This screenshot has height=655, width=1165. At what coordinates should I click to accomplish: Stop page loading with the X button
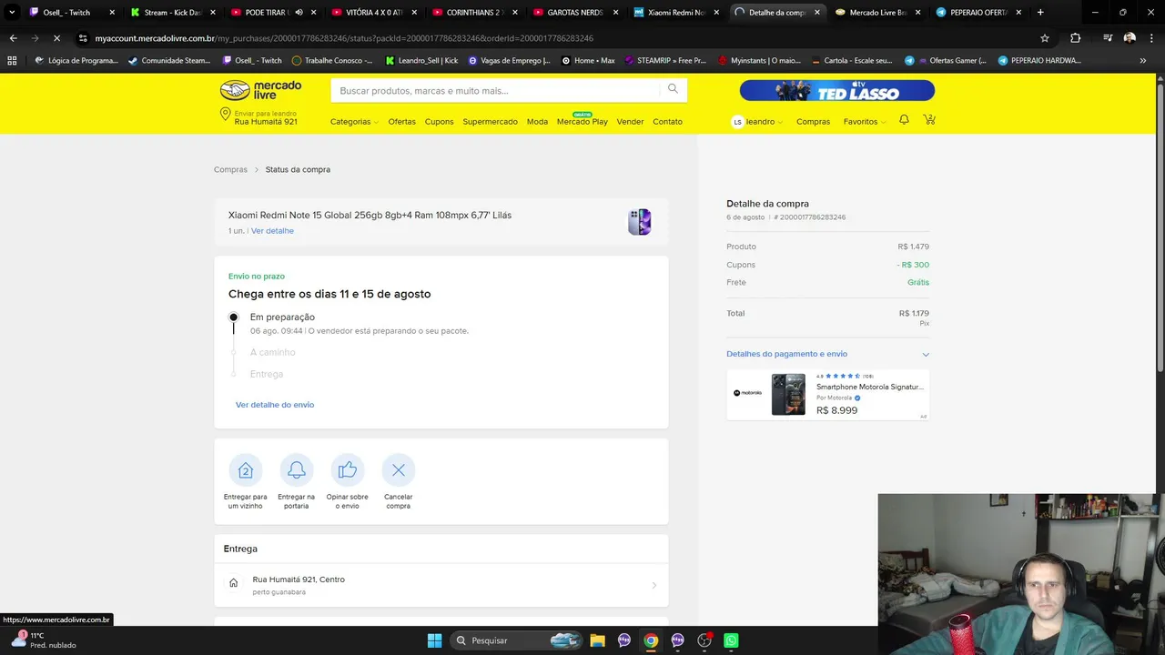click(x=56, y=38)
